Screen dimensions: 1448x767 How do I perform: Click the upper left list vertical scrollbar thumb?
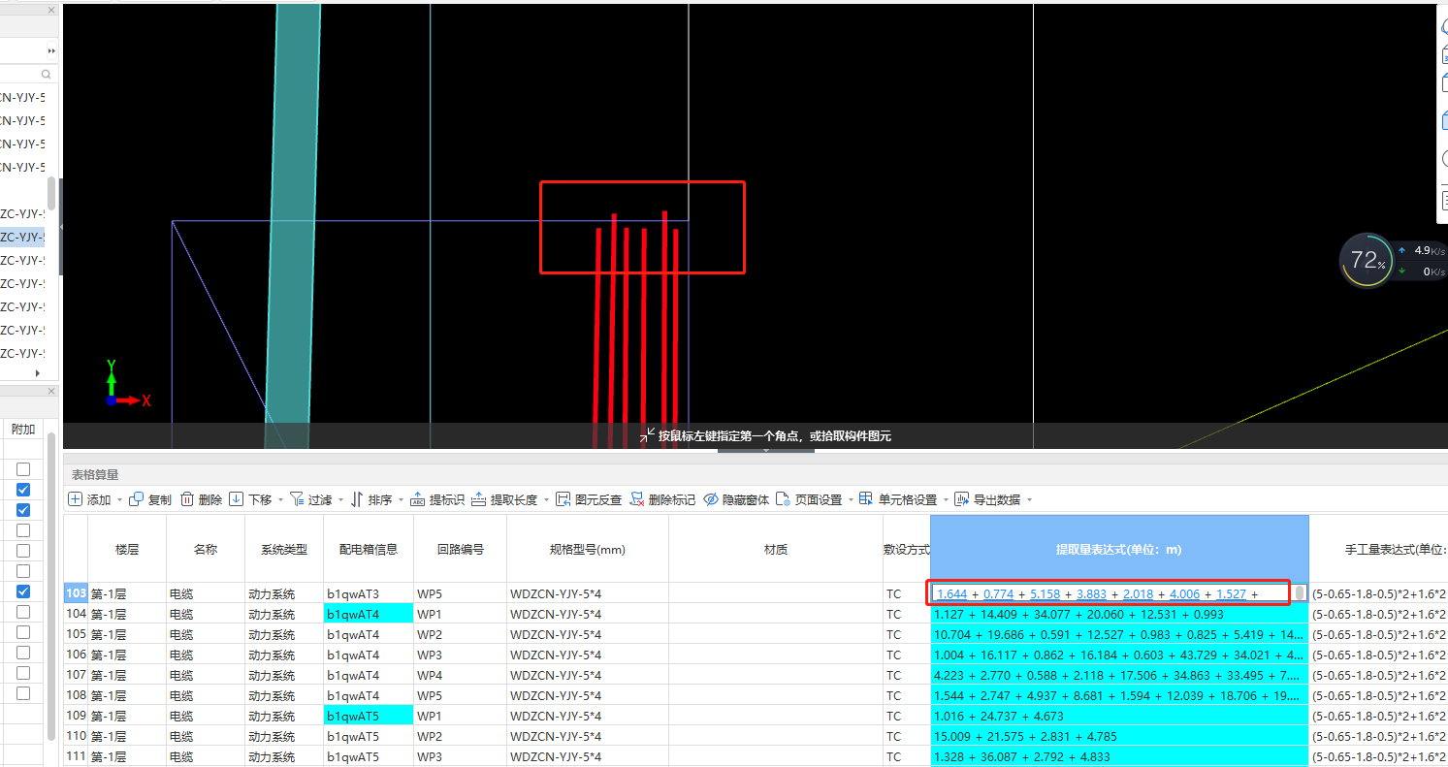click(x=50, y=193)
